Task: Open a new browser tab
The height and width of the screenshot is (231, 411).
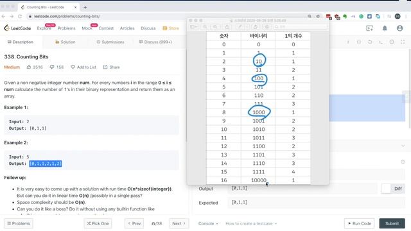Action: [x=85, y=7]
